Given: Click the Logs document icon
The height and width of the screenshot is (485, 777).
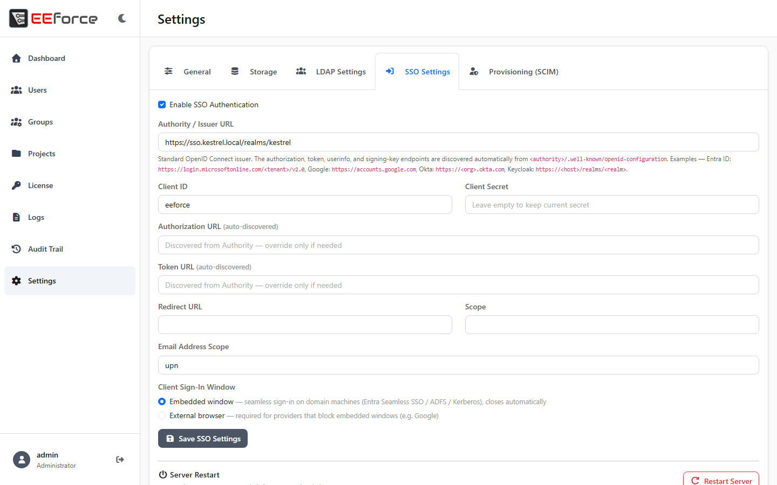Looking at the screenshot, I should (x=16, y=217).
